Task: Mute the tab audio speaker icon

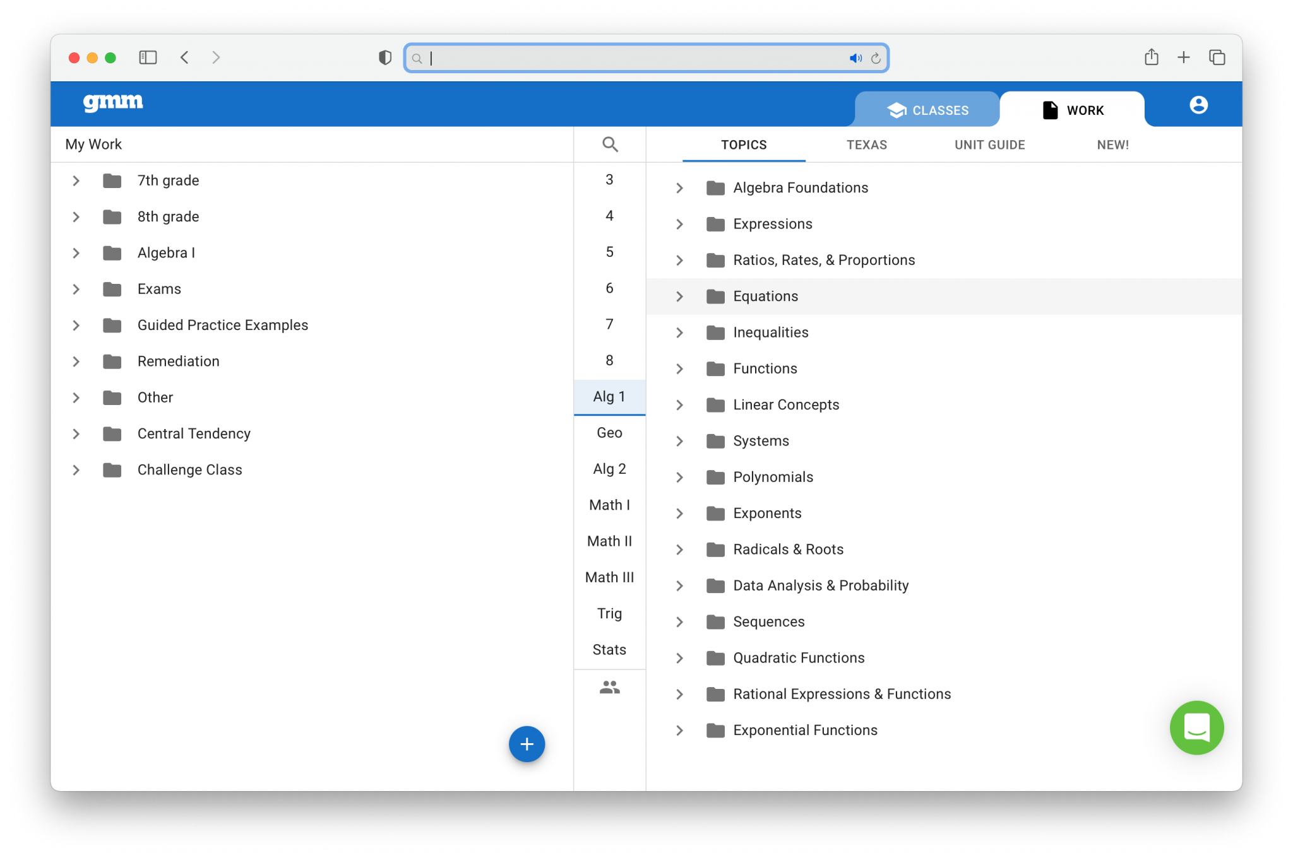Action: (855, 58)
